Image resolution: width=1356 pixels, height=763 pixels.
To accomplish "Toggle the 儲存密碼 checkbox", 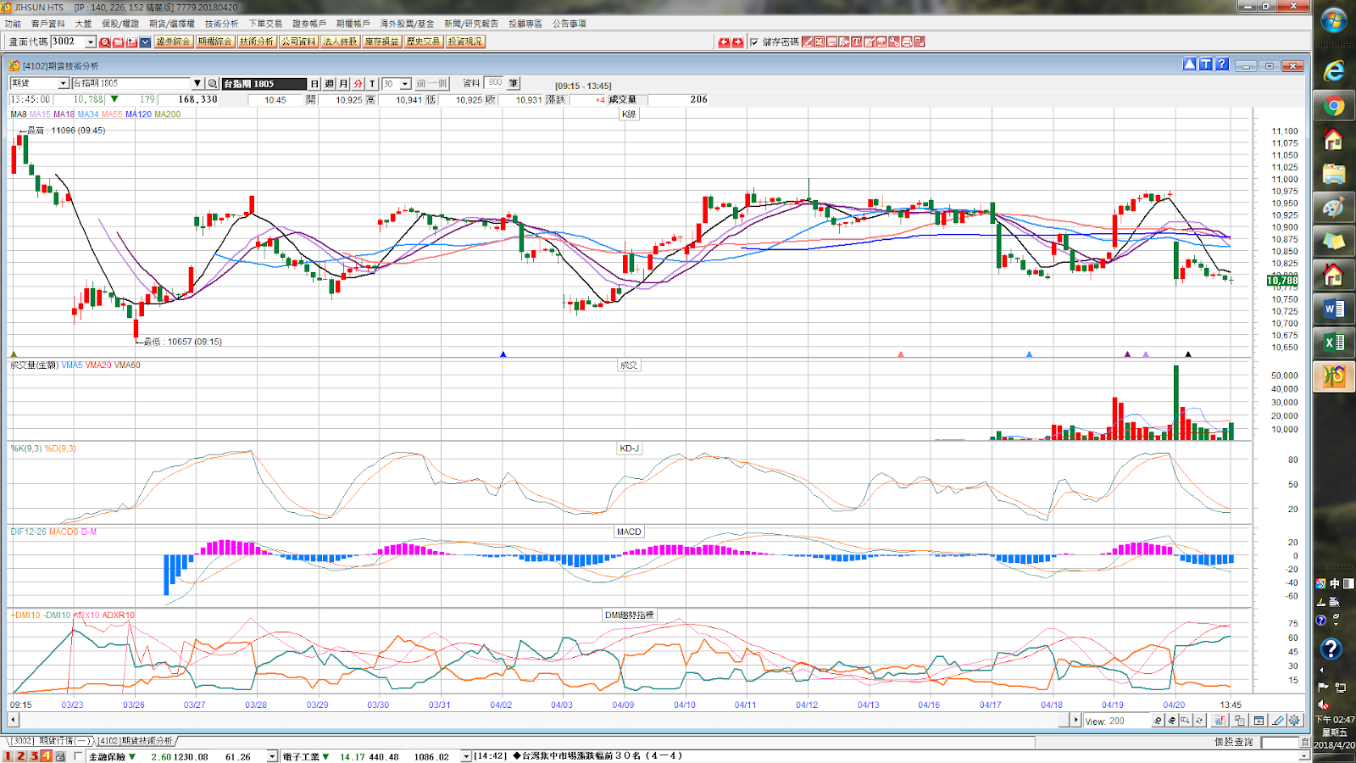I will (x=754, y=42).
